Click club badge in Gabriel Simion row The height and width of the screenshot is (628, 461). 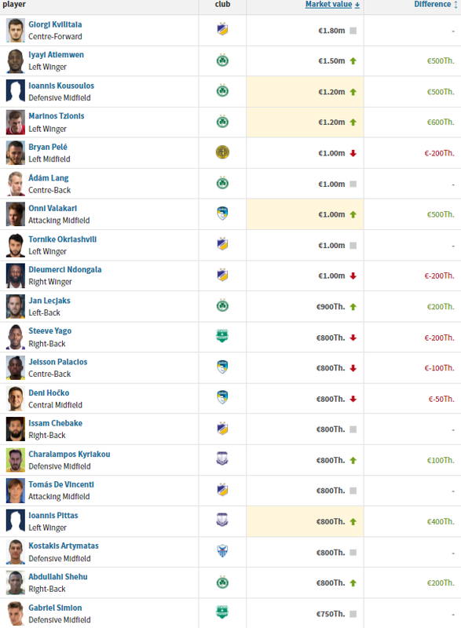(x=222, y=612)
